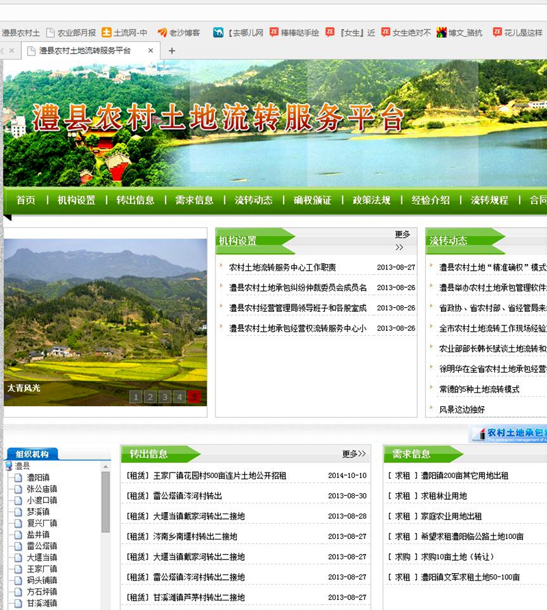
Task: Close the 澧县农村土地流转服务平台 tab
Action: [150, 51]
